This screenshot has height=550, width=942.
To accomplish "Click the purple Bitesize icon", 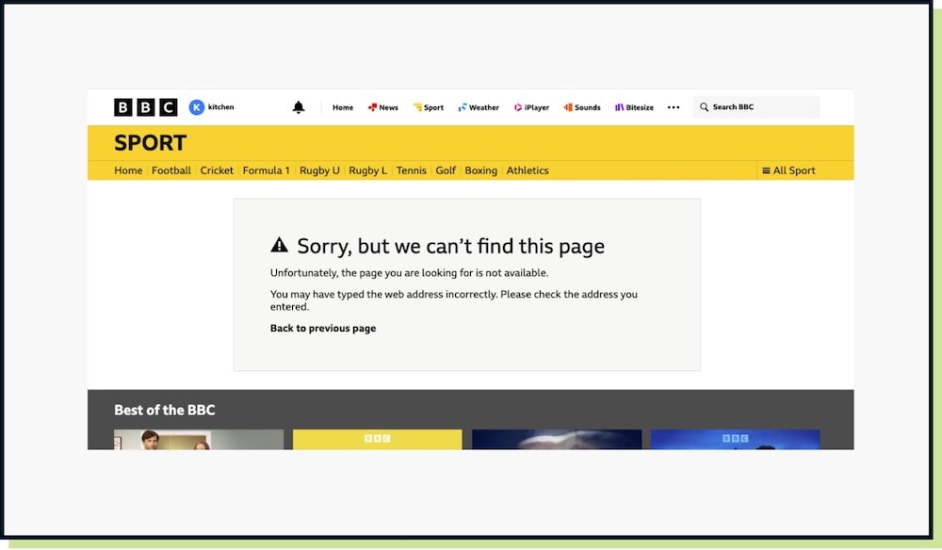I will [620, 106].
